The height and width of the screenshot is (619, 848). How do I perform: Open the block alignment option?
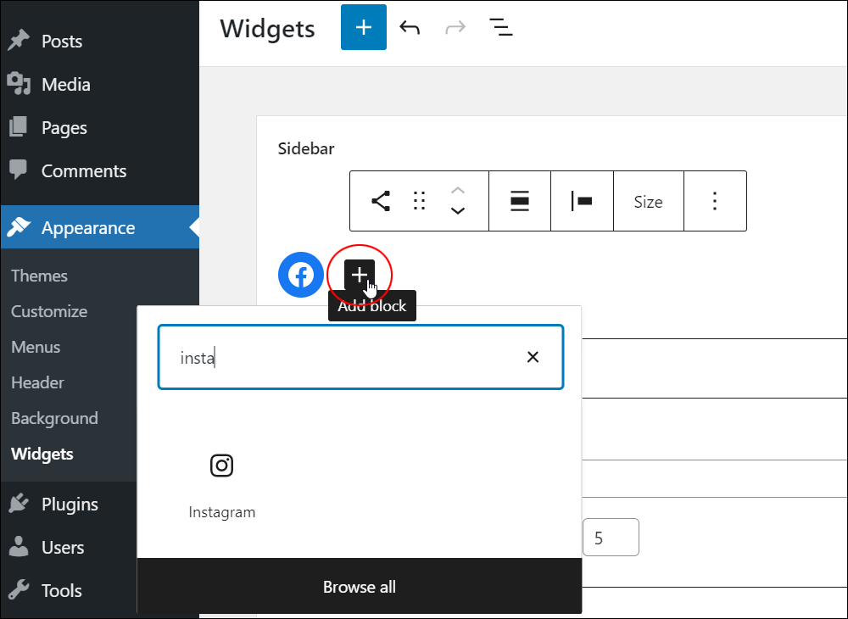tap(520, 201)
